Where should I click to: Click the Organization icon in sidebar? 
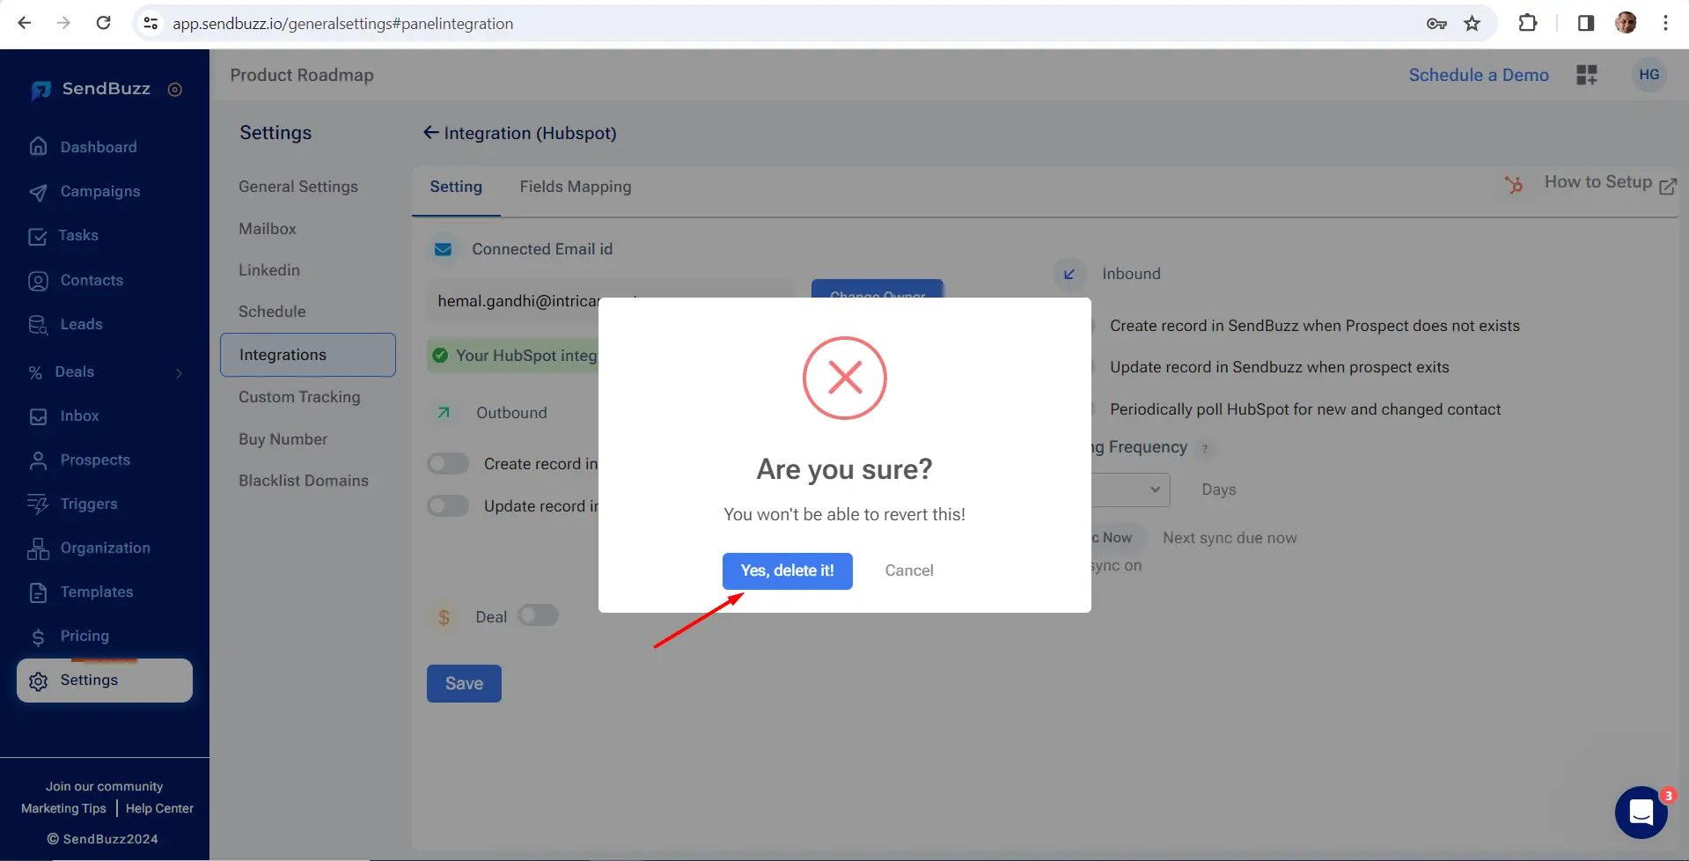[x=38, y=548]
